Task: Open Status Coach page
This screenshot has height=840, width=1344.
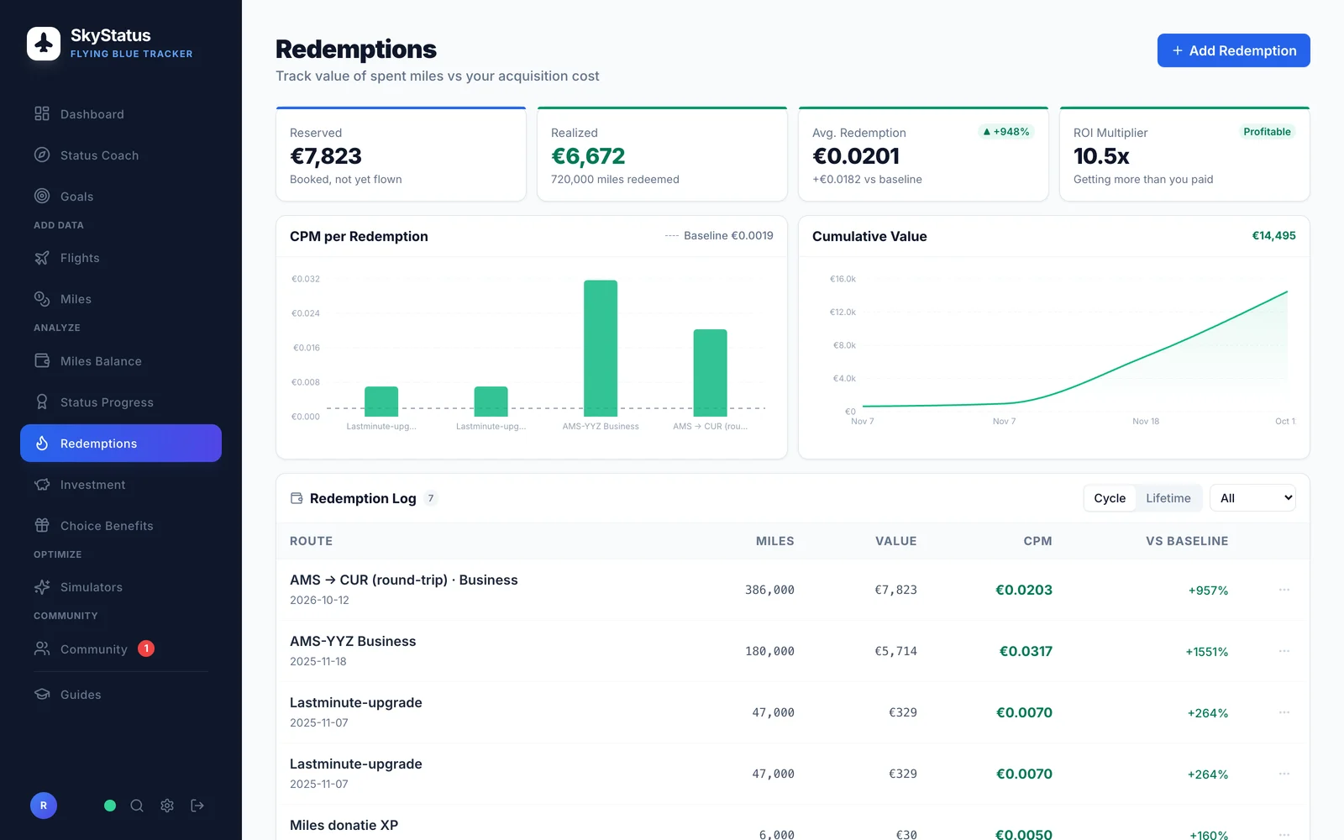Action: click(x=121, y=155)
